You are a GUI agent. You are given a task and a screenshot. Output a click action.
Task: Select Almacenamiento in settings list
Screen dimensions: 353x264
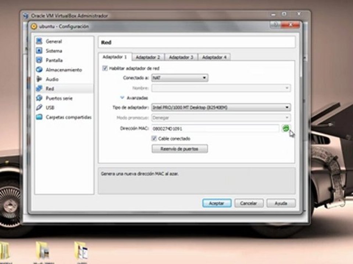point(64,70)
